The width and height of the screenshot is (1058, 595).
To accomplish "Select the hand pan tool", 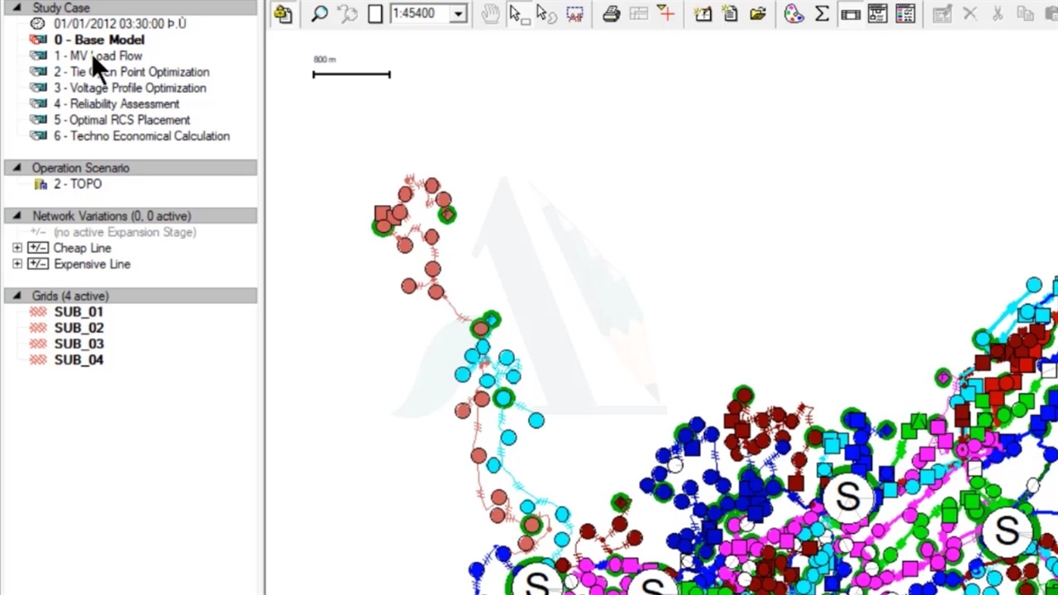I will click(x=490, y=14).
